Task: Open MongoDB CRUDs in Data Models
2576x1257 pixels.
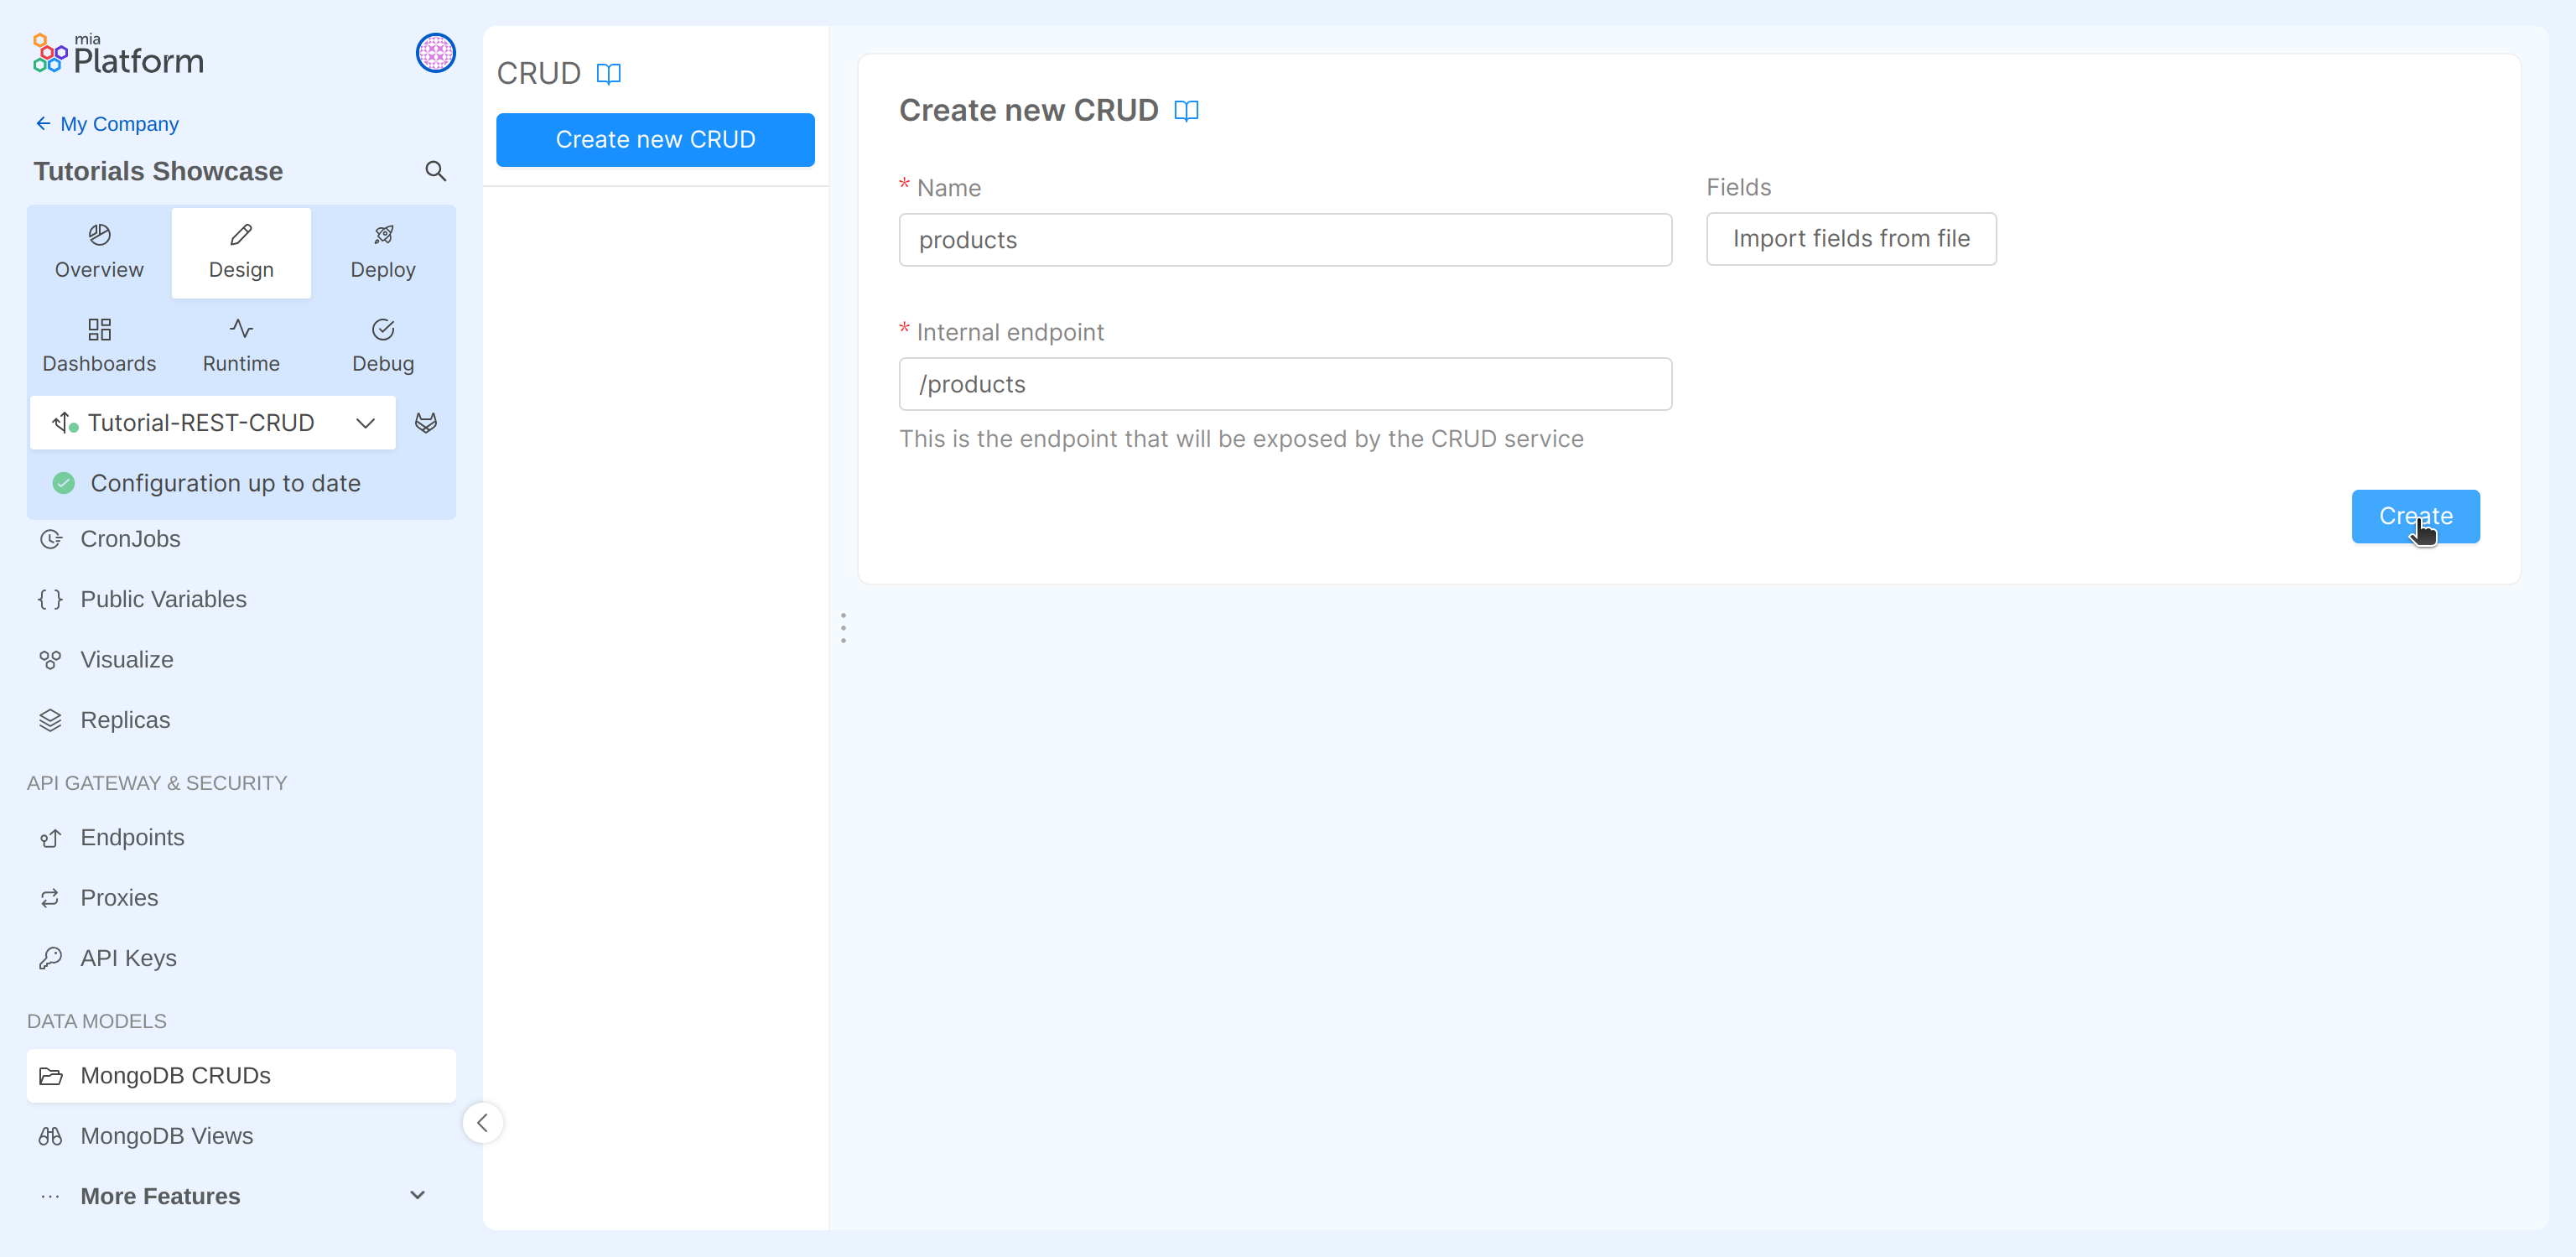Action: (175, 1075)
